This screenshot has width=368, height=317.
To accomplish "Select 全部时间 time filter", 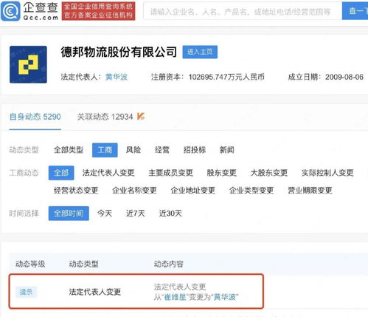I will click(x=69, y=214).
